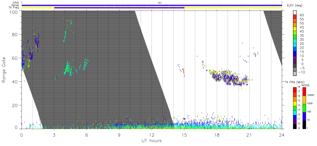Click the TX FRQ (MHz) legend title
Viewport: 317px width, 146px height.
[x=295, y=82]
